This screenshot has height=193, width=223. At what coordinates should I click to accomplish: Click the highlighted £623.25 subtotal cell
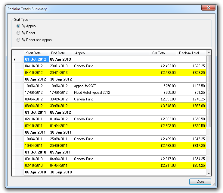[x=191, y=73]
